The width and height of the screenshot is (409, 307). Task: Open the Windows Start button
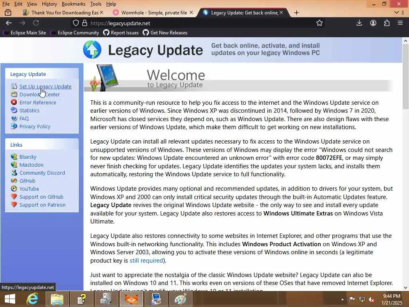pyautogui.click(x=10, y=299)
